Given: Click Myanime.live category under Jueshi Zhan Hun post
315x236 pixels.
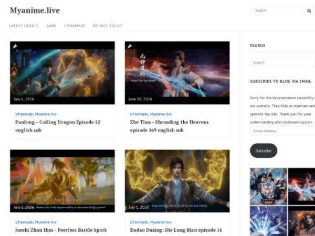Looking at the screenshot, I should coord(46,222).
